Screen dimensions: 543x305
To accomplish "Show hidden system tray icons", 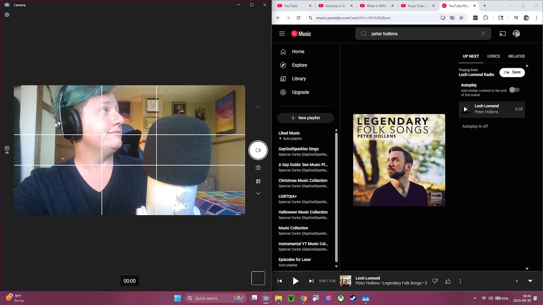I will pos(475,298).
